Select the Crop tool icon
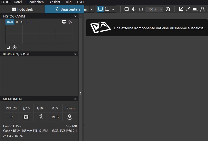Image resolution: width=208 pixels, height=141 pixels. point(181,9)
